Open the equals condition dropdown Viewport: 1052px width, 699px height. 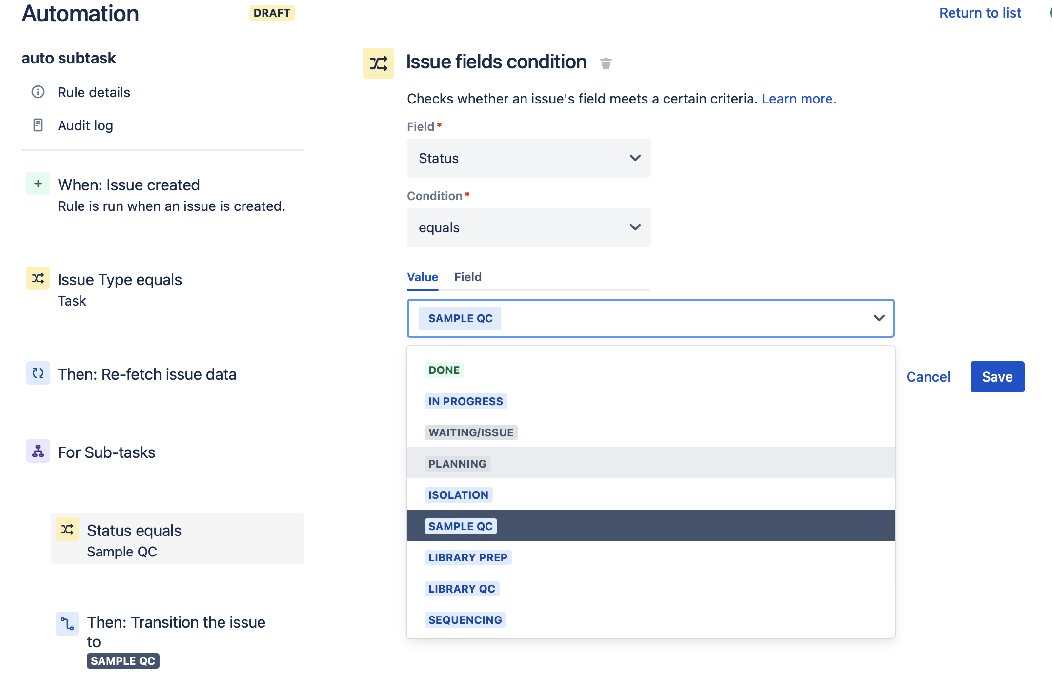click(528, 227)
